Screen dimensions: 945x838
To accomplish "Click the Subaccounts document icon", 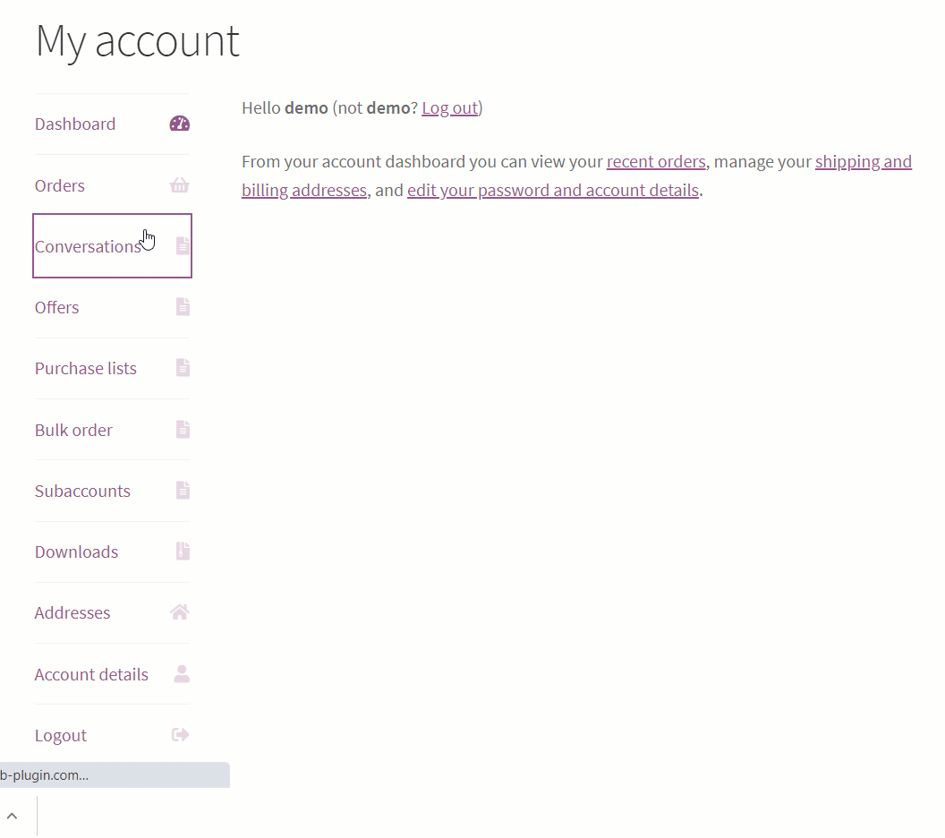I will pos(183,491).
